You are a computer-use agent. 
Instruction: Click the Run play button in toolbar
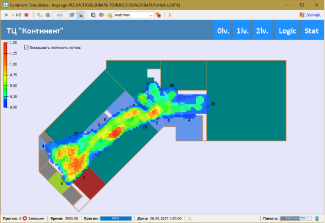click(x=6, y=15)
